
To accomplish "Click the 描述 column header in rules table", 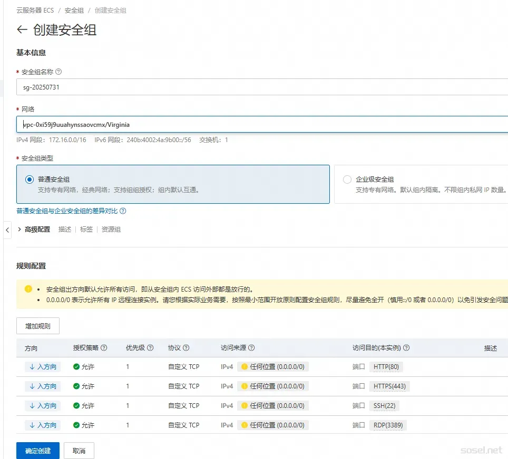I will [491, 348].
